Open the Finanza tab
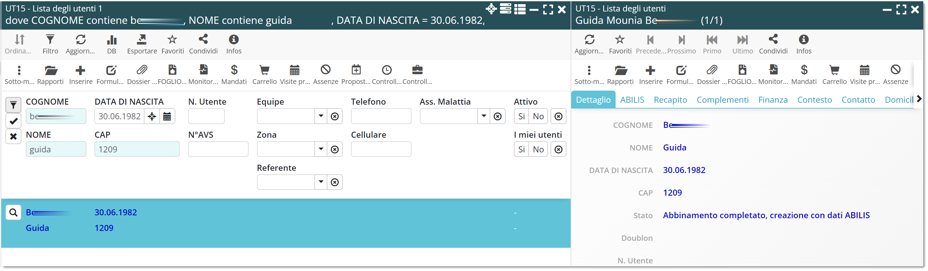The image size is (928, 271). coord(773,100)
